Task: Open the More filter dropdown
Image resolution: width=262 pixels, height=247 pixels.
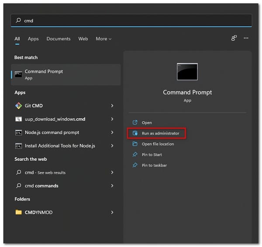Action: pyautogui.click(x=103, y=39)
